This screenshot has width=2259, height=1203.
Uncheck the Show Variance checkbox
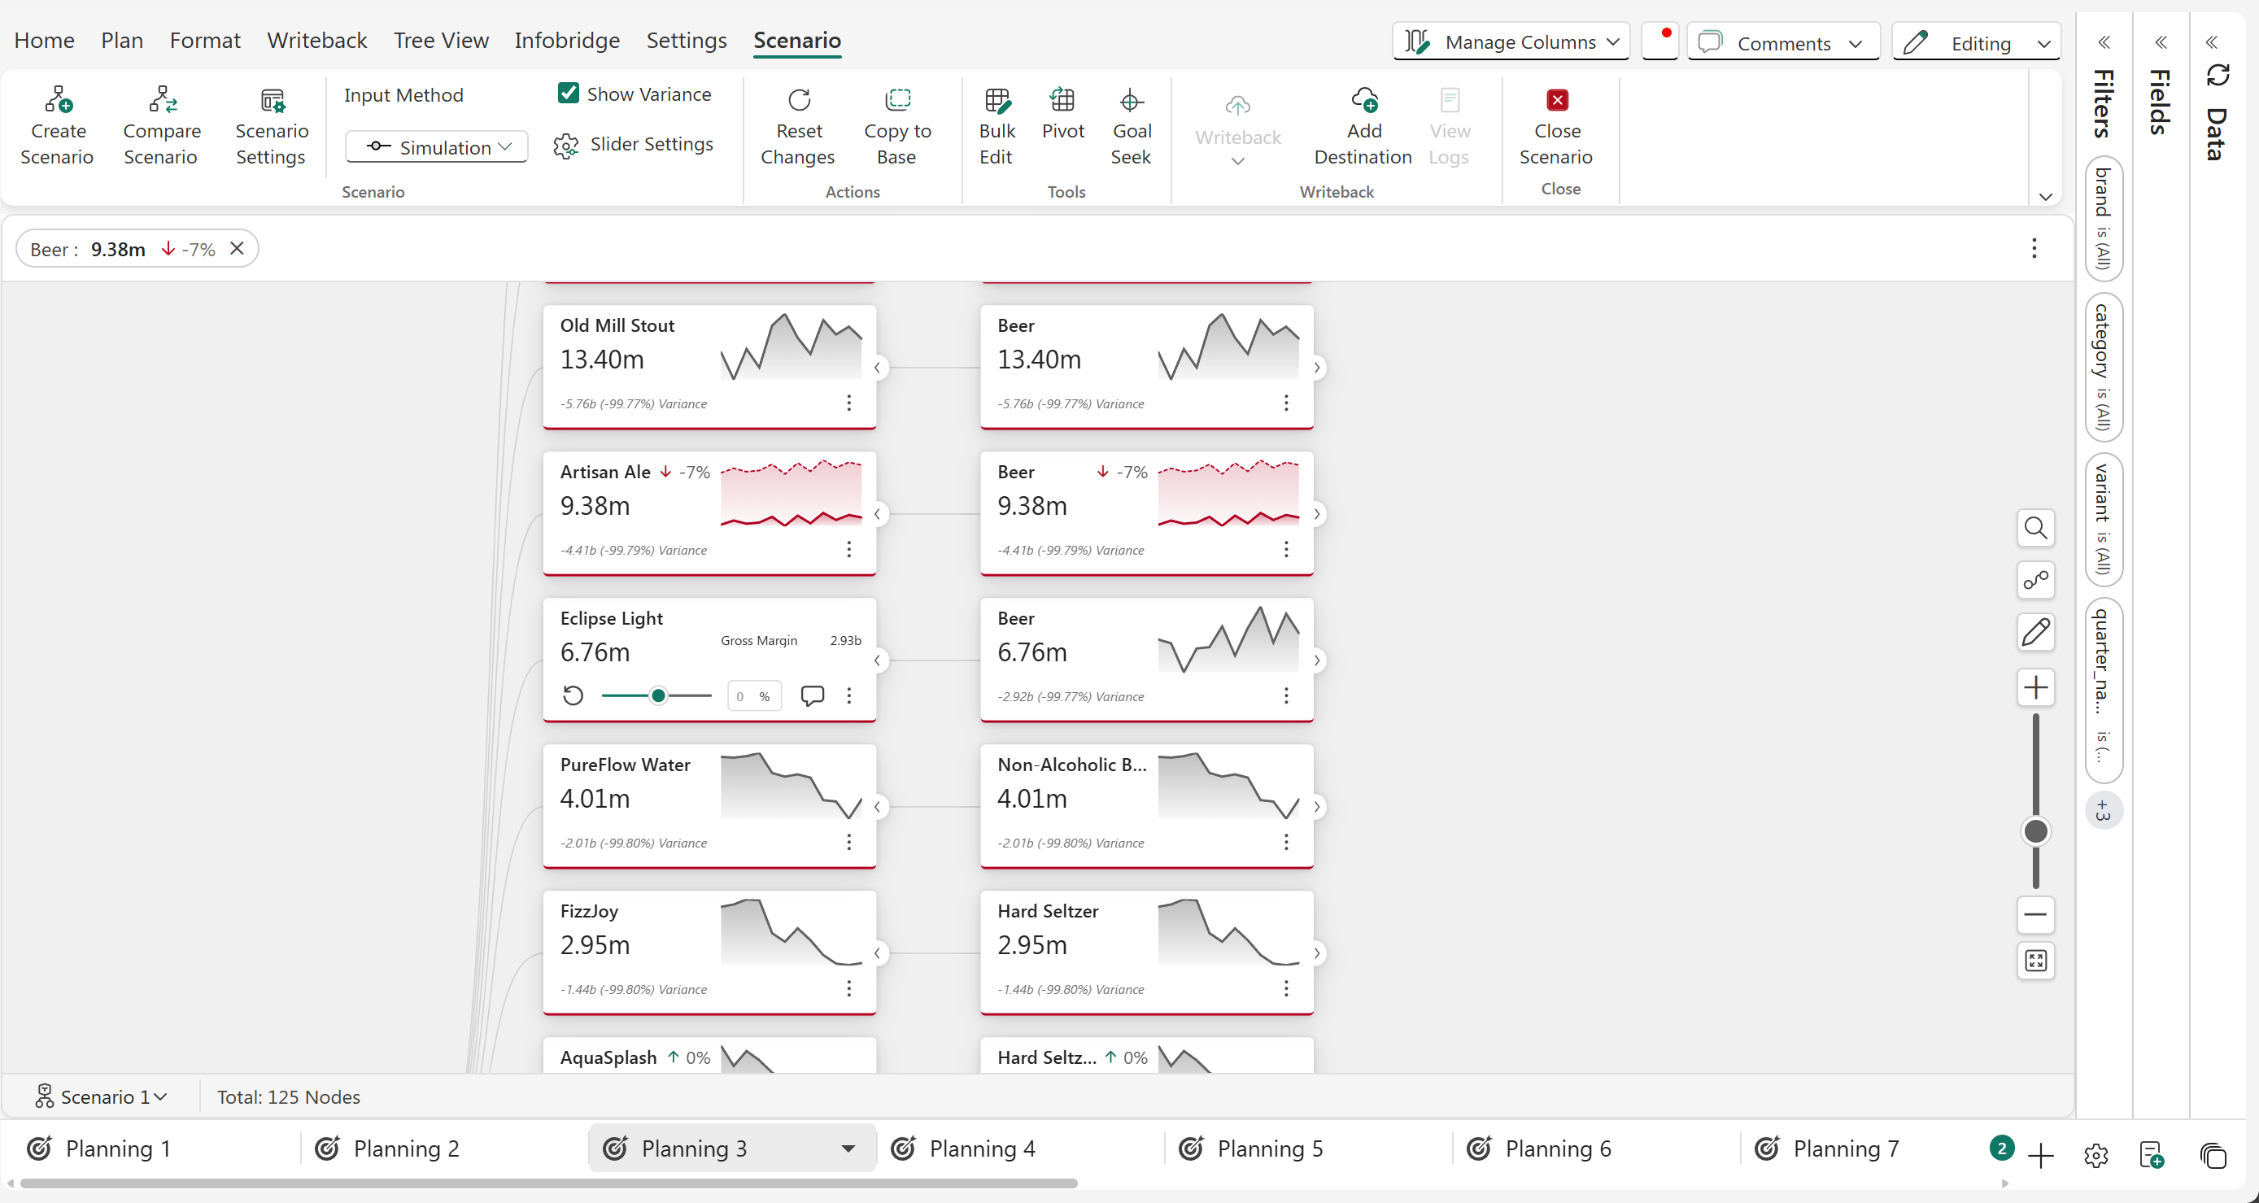pyautogui.click(x=569, y=93)
